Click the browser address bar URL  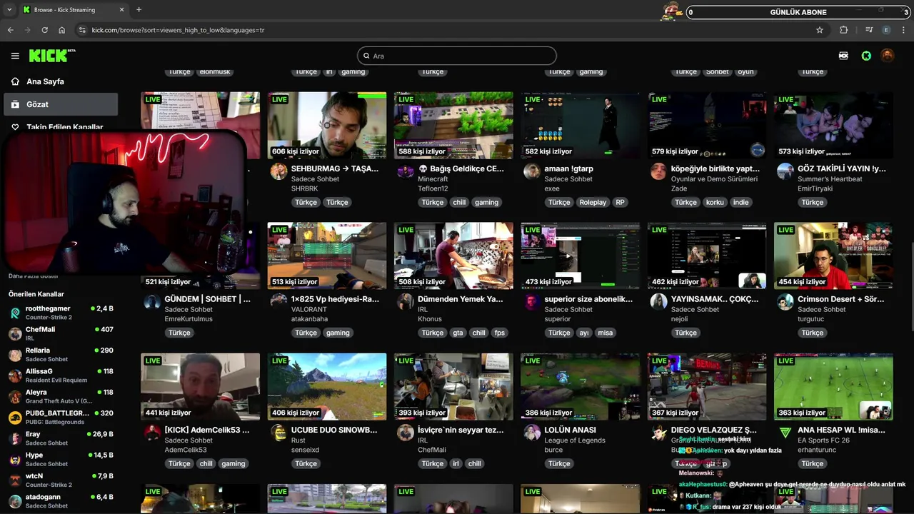[178, 30]
